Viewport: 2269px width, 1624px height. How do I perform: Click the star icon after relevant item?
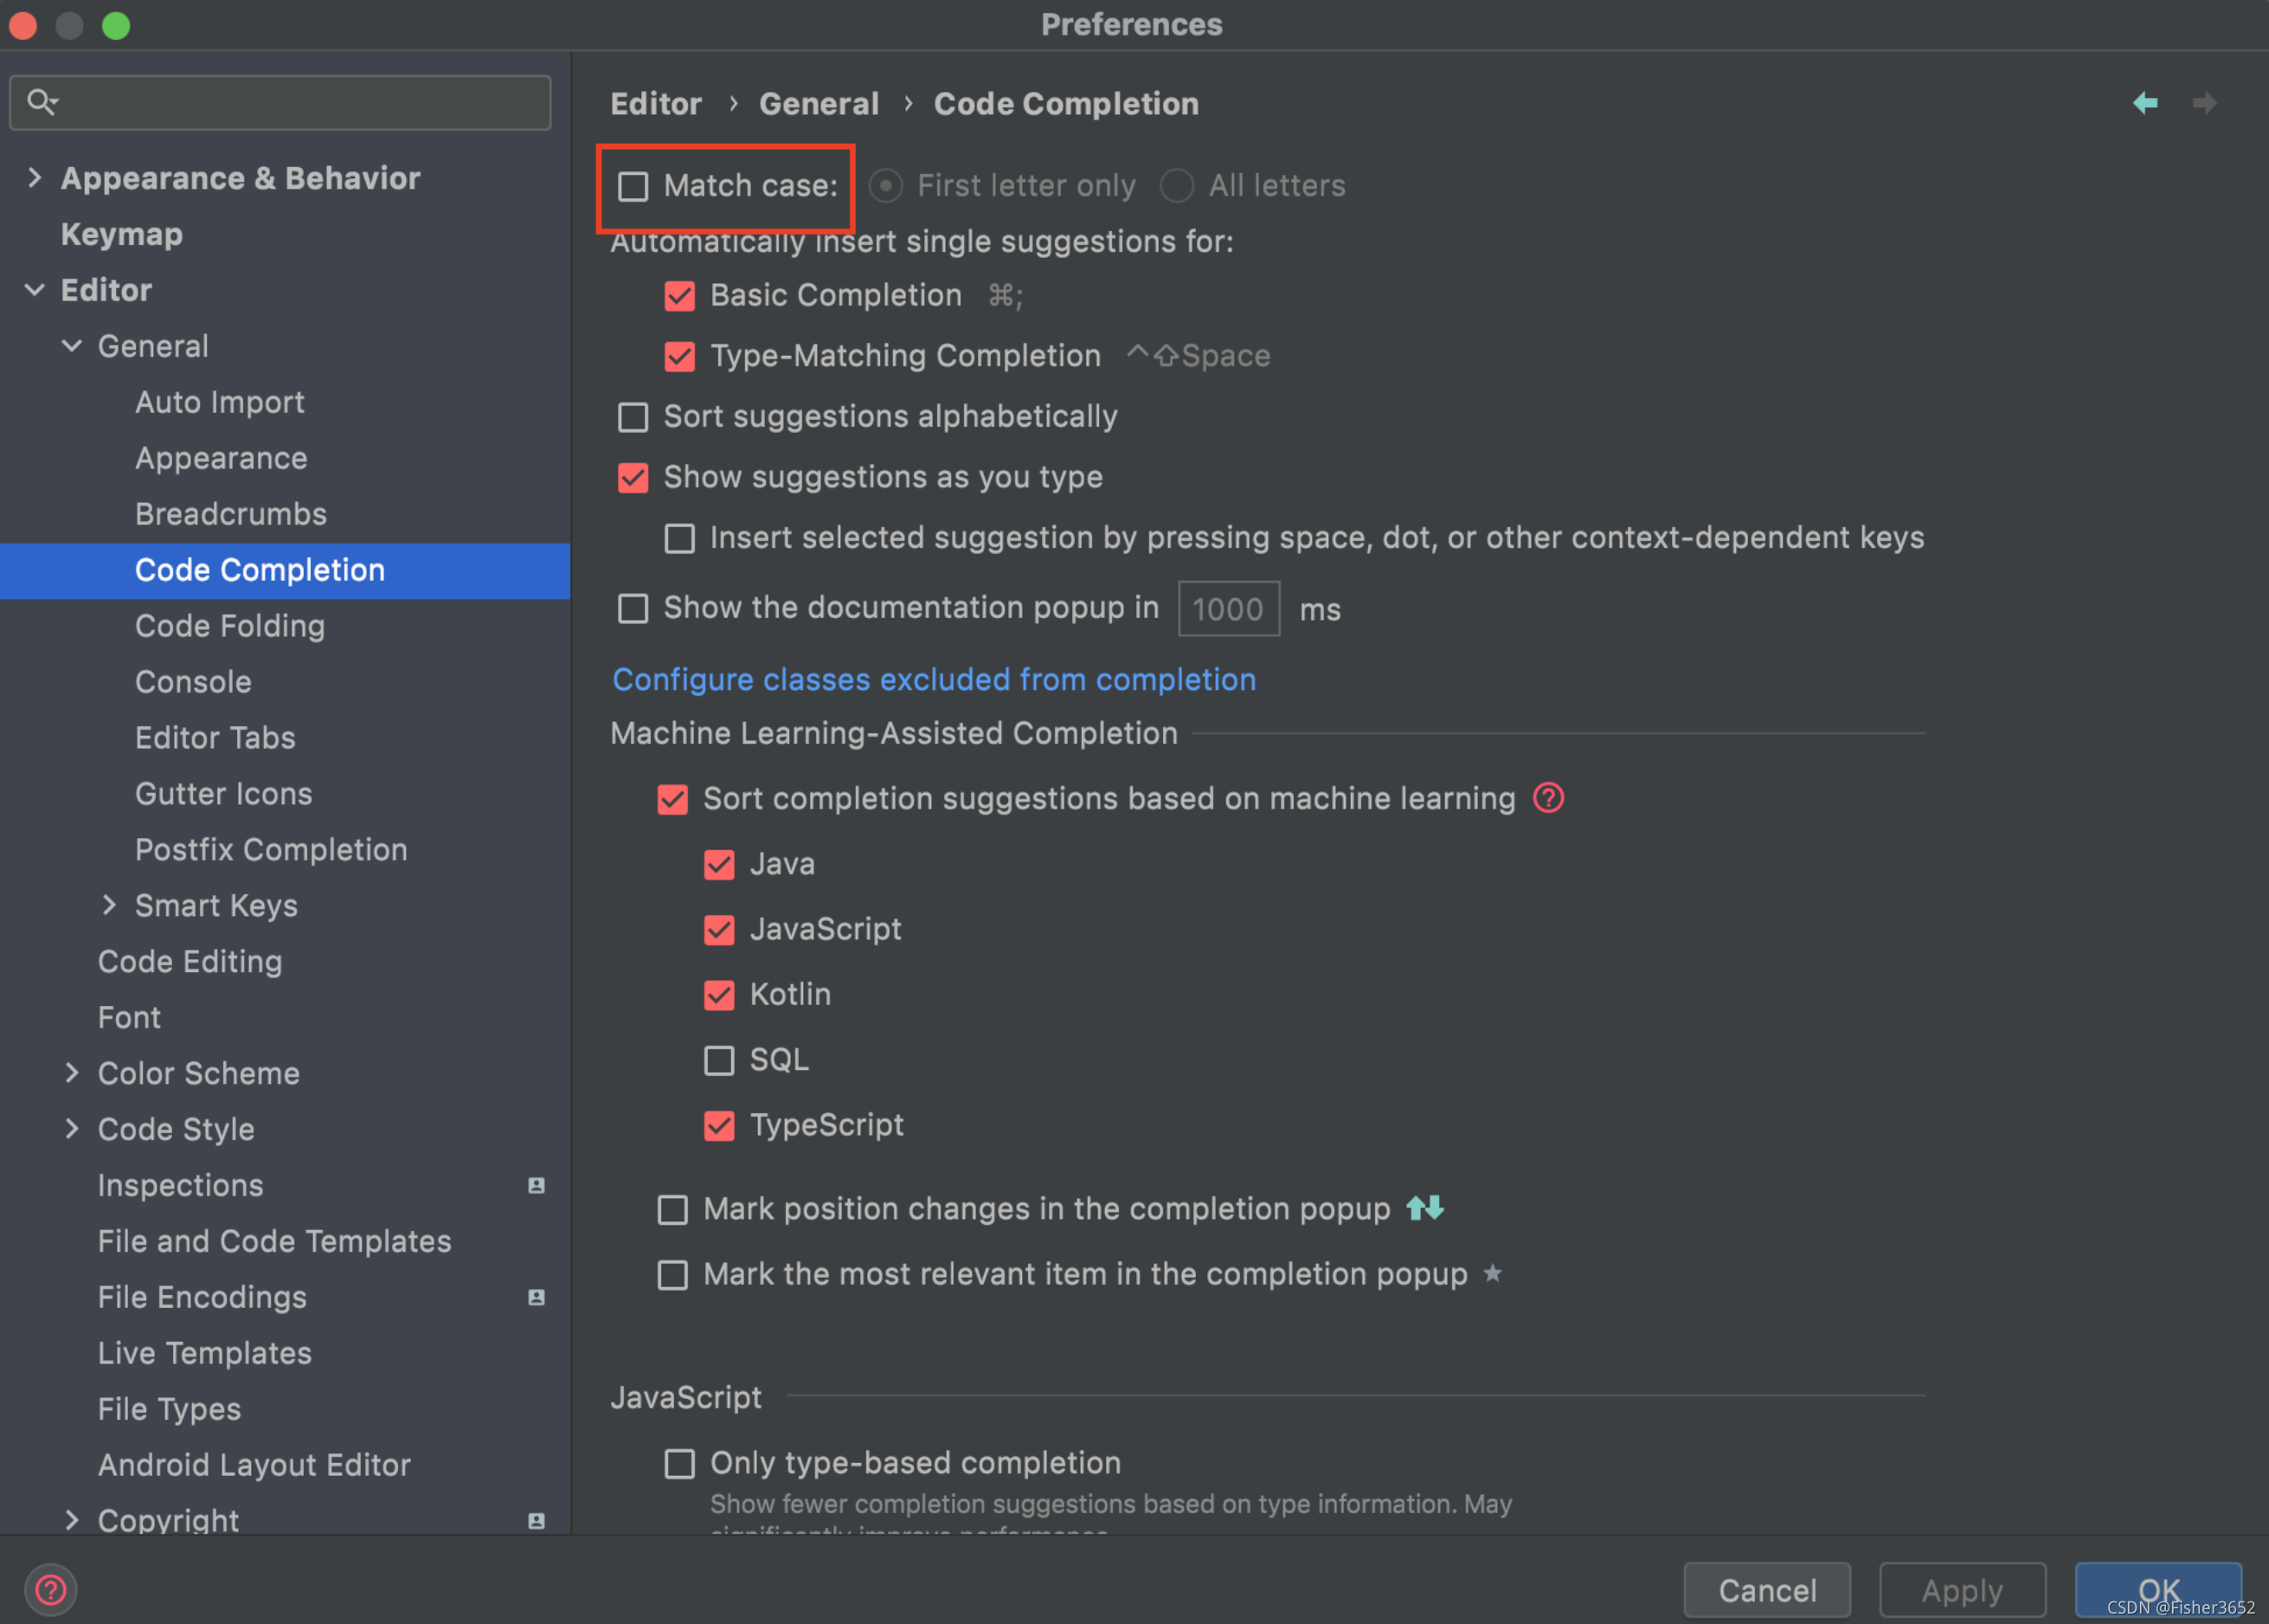tap(1493, 1273)
